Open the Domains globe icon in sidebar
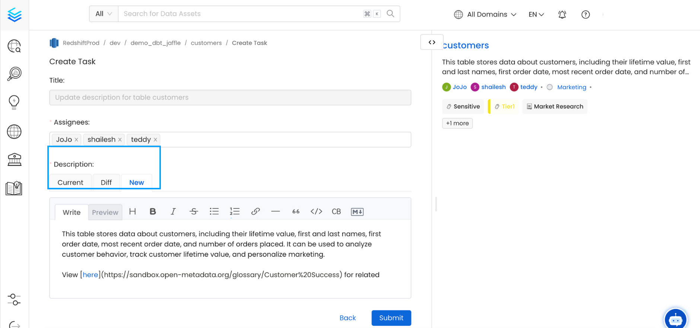The width and height of the screenshot is (700, 328). (14, 132)
